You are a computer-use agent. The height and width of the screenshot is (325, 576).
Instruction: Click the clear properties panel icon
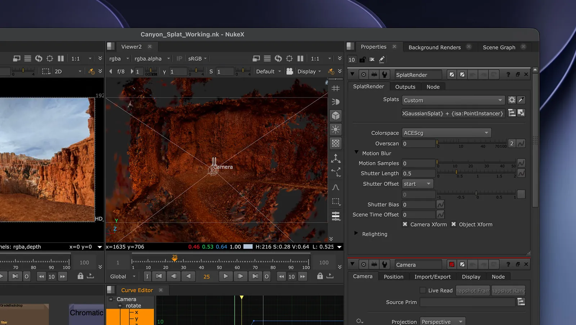tap(372, 59)
